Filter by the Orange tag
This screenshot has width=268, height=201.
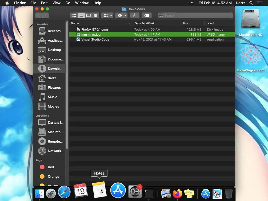[49, 176]
